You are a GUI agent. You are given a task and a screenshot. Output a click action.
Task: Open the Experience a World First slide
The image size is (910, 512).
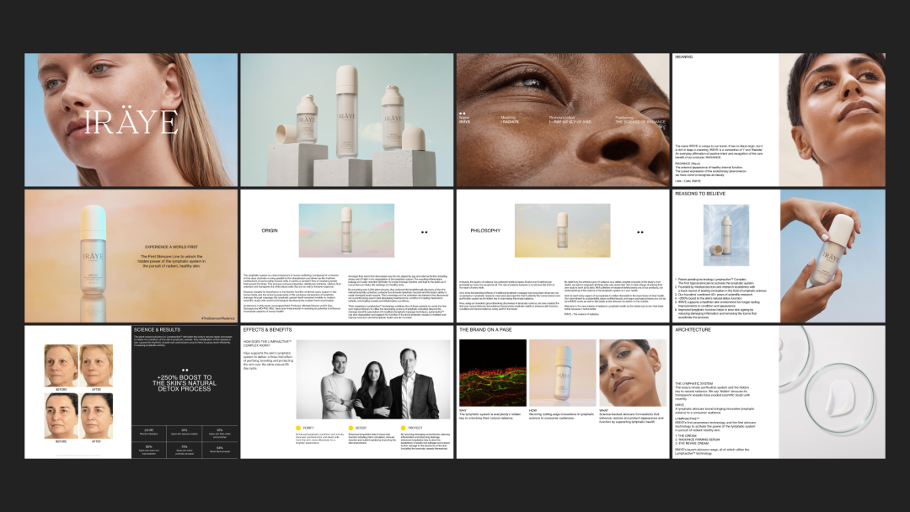131,256
